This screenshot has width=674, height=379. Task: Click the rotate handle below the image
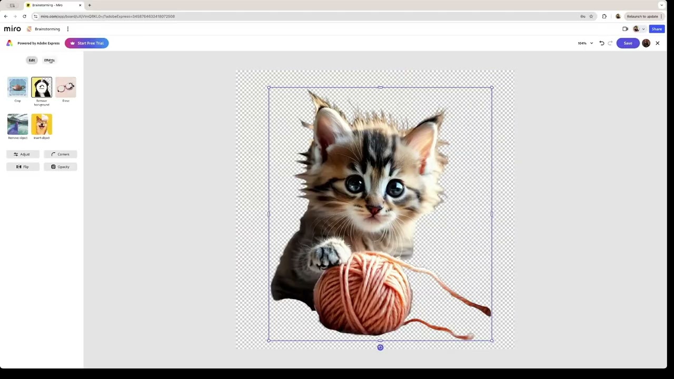(x=380, y=347)
